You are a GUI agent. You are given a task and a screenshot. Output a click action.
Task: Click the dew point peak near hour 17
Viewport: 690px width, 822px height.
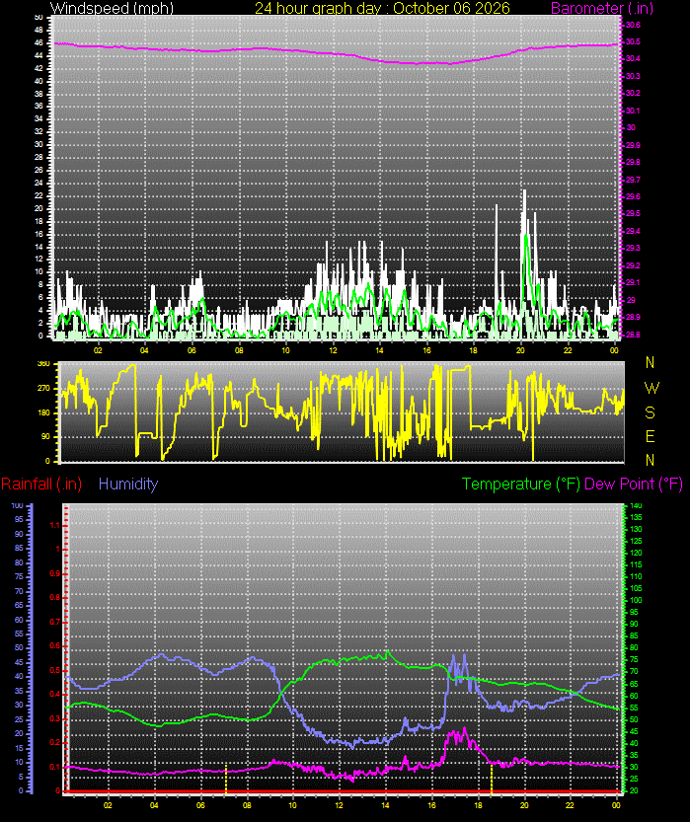pos(464,728)
